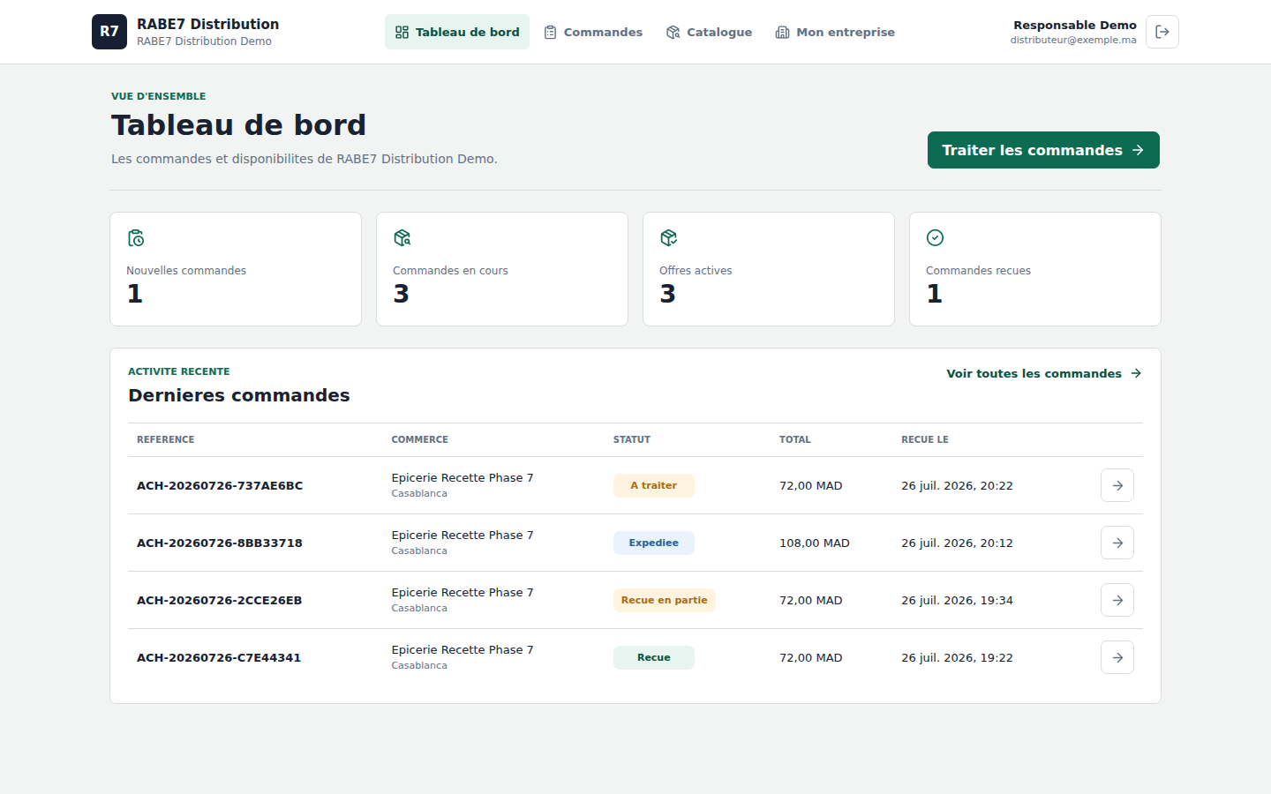
Task: Click the Nouvelles commandes clipboard-clock icon
Action: pyautogui.click(x=136, y=238)
